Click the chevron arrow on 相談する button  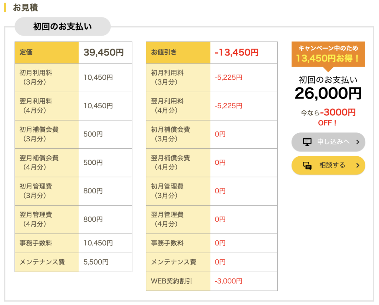pyautogui.click(x=358, y=165)
